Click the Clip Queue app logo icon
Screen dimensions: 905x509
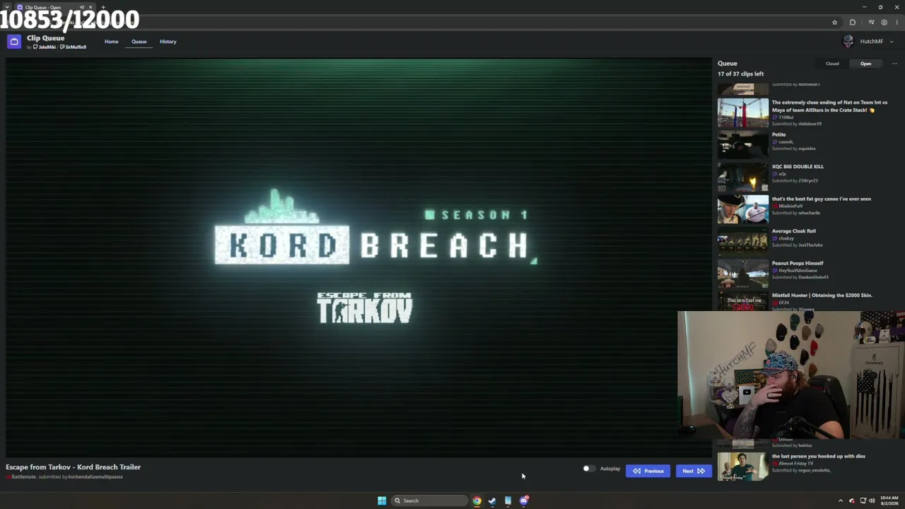click(x=14, y=42)
